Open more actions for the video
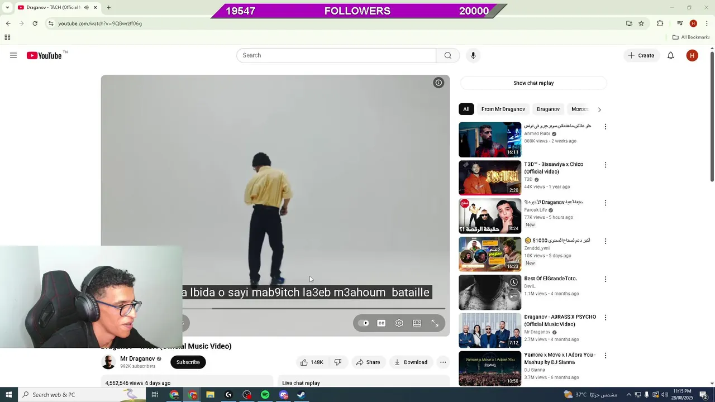Screen dimensions: 715x402 (443, 362)
